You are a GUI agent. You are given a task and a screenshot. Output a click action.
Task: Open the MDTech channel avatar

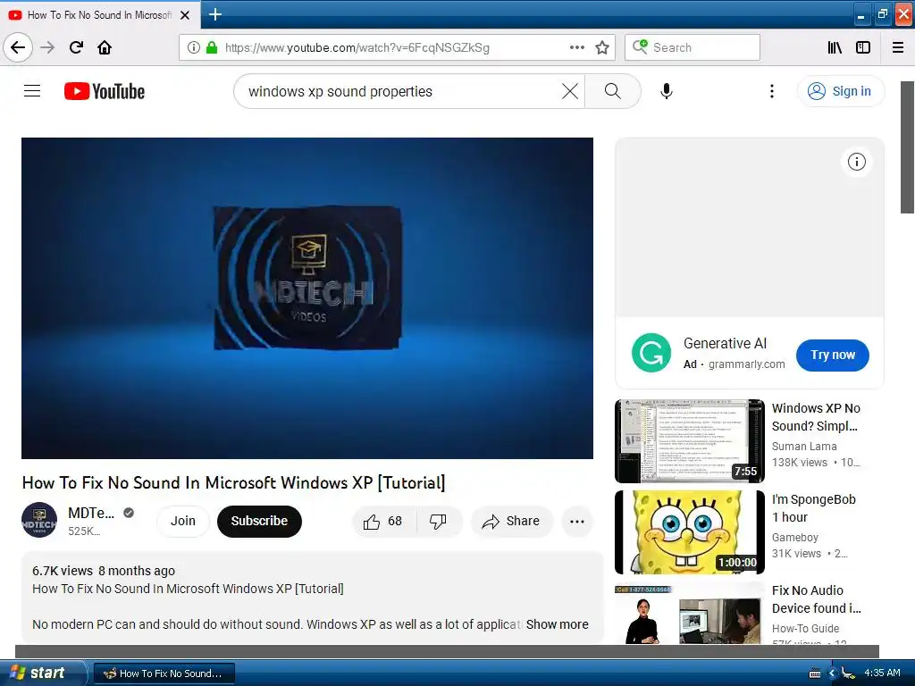point(39,521)
